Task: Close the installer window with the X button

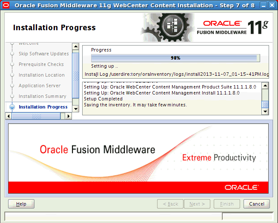Action: 272,5
